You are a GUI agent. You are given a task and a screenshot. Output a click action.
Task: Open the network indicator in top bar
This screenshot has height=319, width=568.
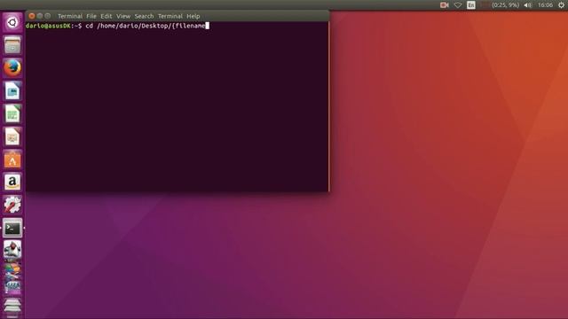pyautogui.click(x=458, y=5)
